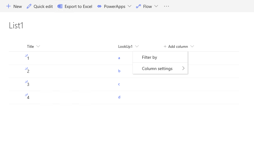
Task: Click the Add column label
Action: point(178,47)
